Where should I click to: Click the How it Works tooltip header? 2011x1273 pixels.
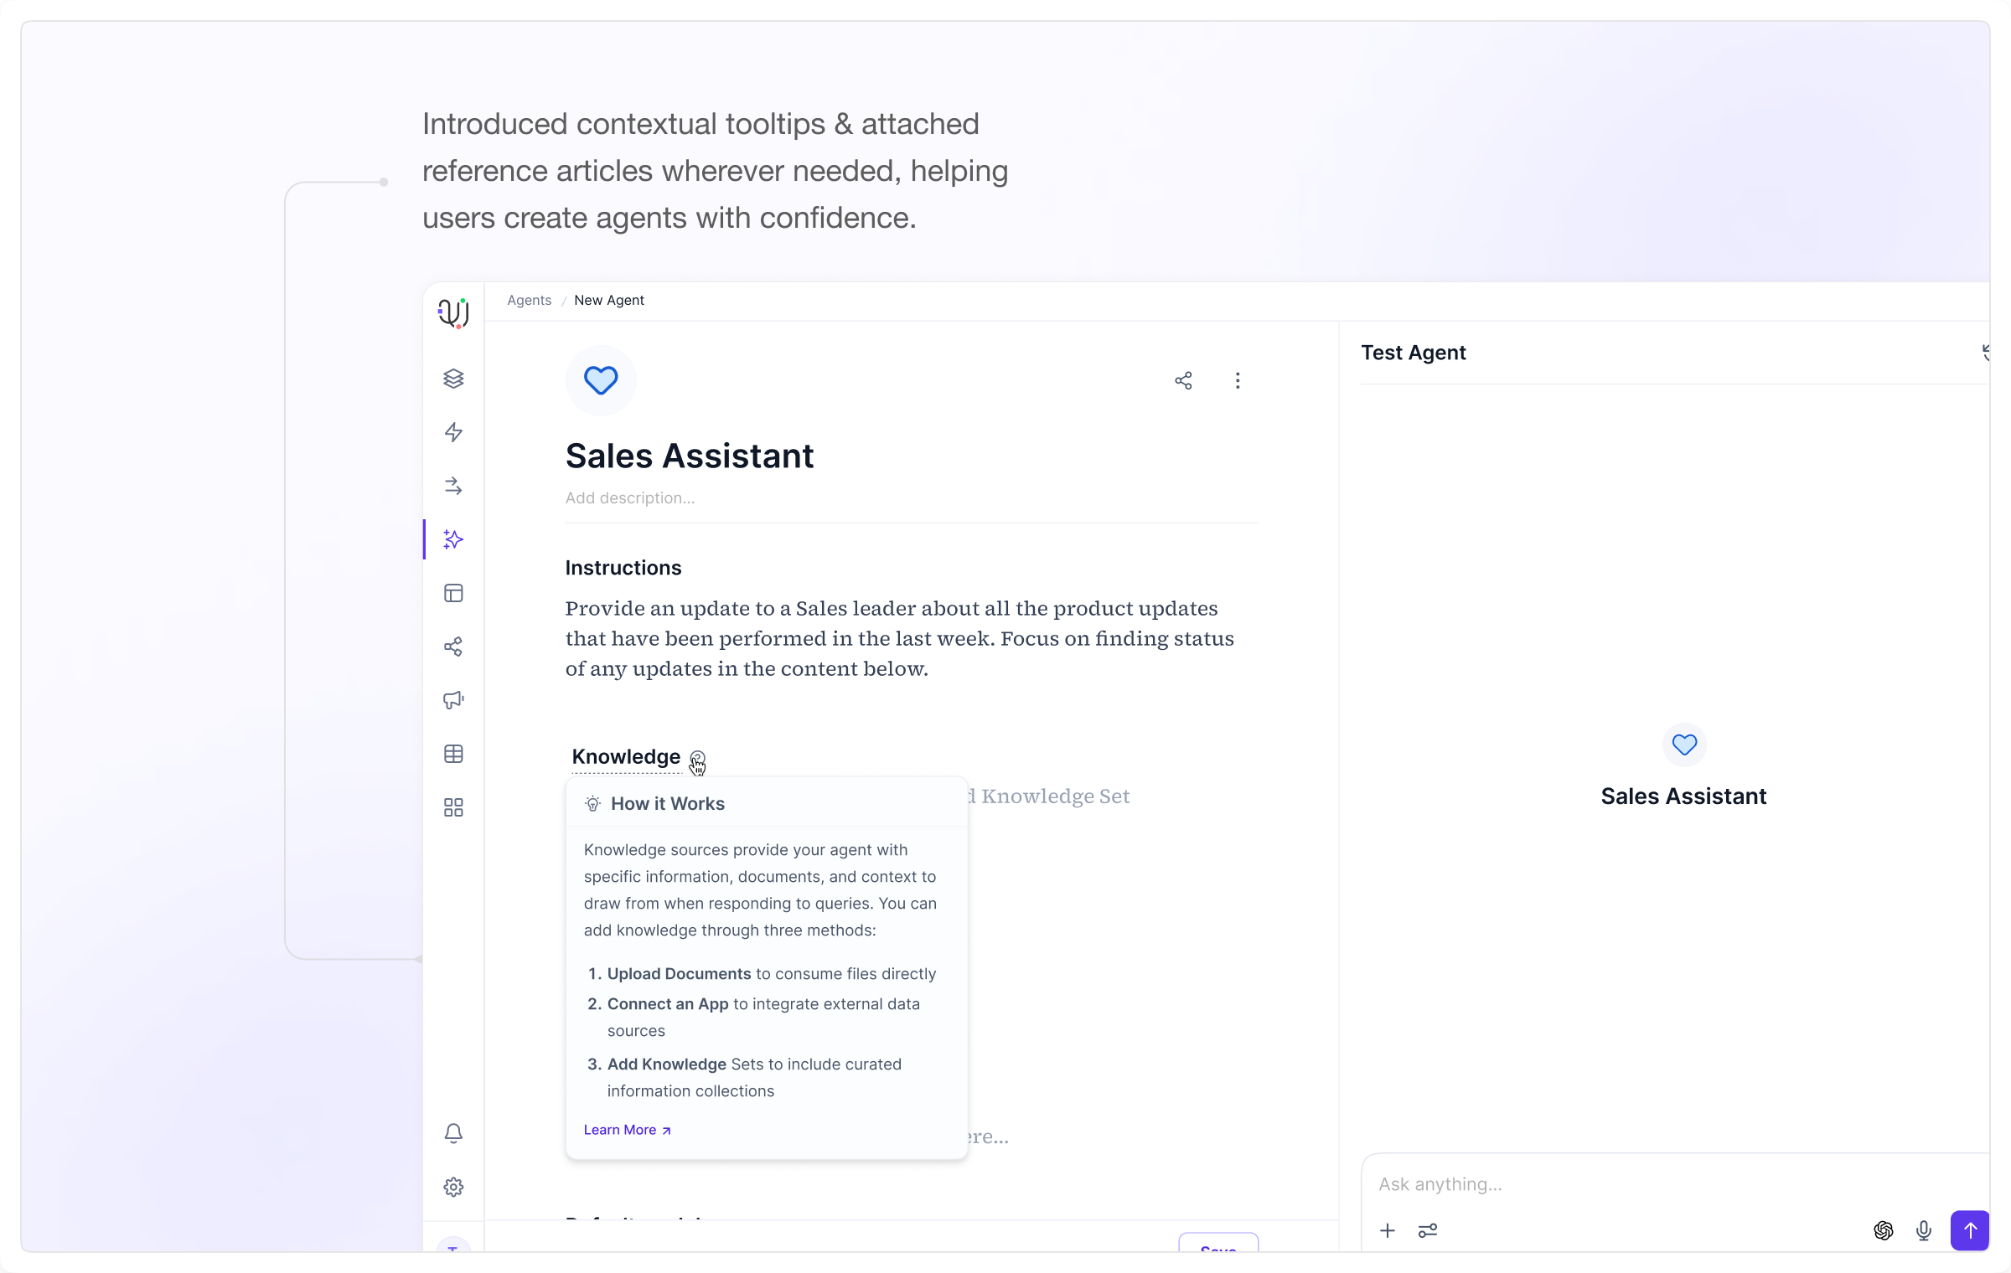click(668, 803)
